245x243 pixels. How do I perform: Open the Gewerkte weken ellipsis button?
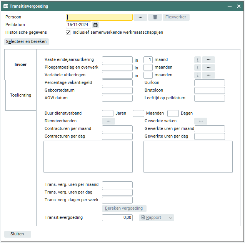pyautogui.click(x=201, y=121)
